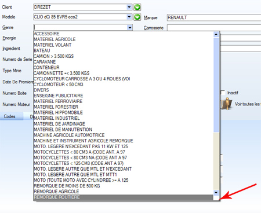Select ACCESSOIRE from the Genre list
261x213 pixels.
[x=124, y=34]
